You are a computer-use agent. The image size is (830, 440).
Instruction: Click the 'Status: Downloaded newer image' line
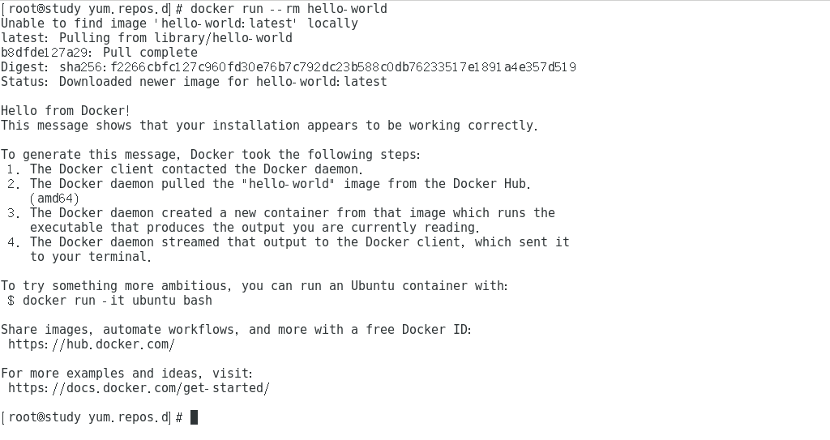coord(195,82)
